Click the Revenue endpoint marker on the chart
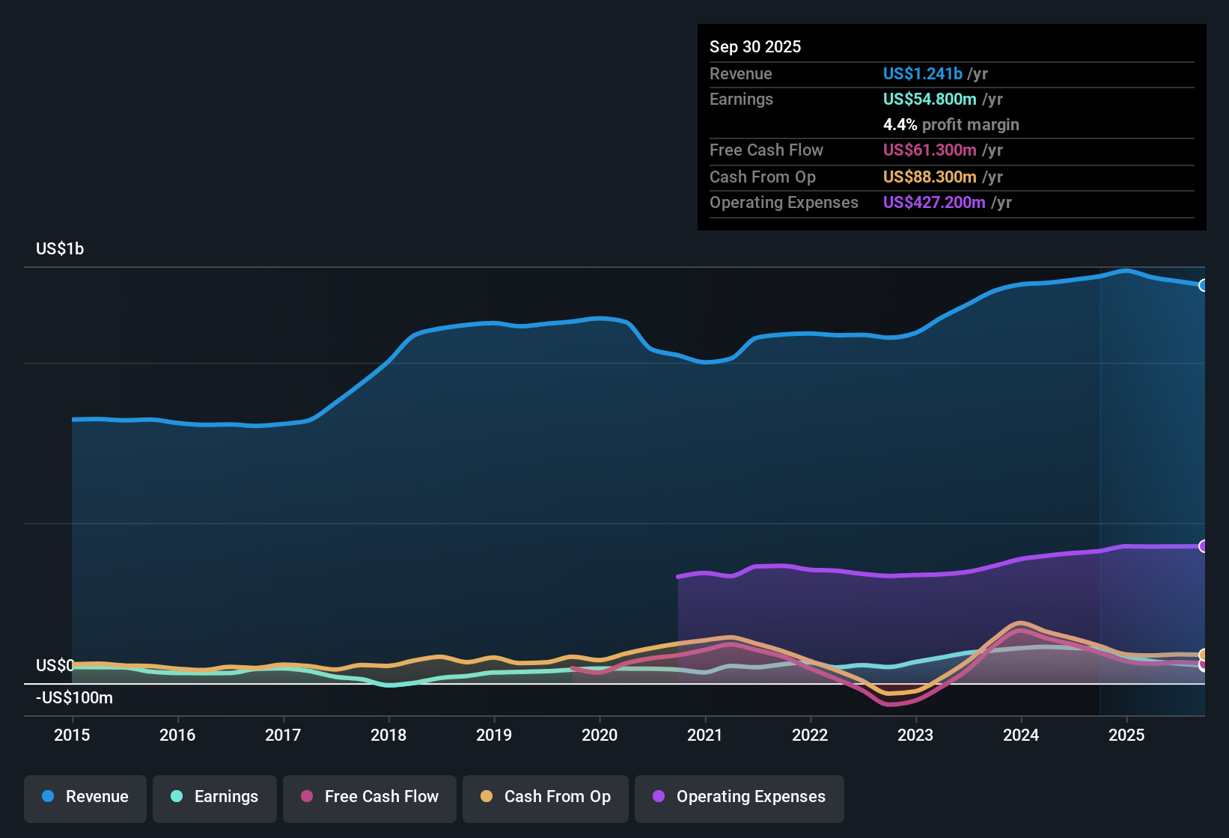Viewport: 1229px width, 838px height. click(x=1203, y=285)
